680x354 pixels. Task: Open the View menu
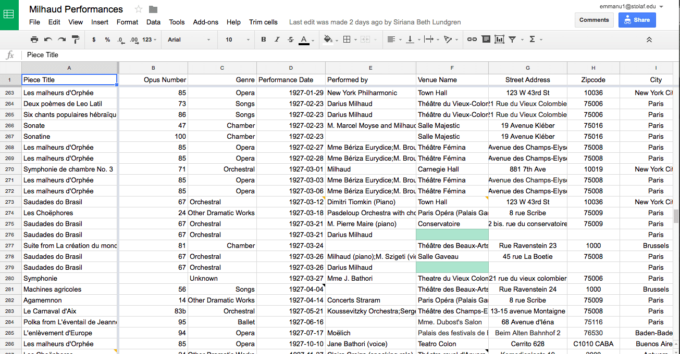[x=76, y=22]
